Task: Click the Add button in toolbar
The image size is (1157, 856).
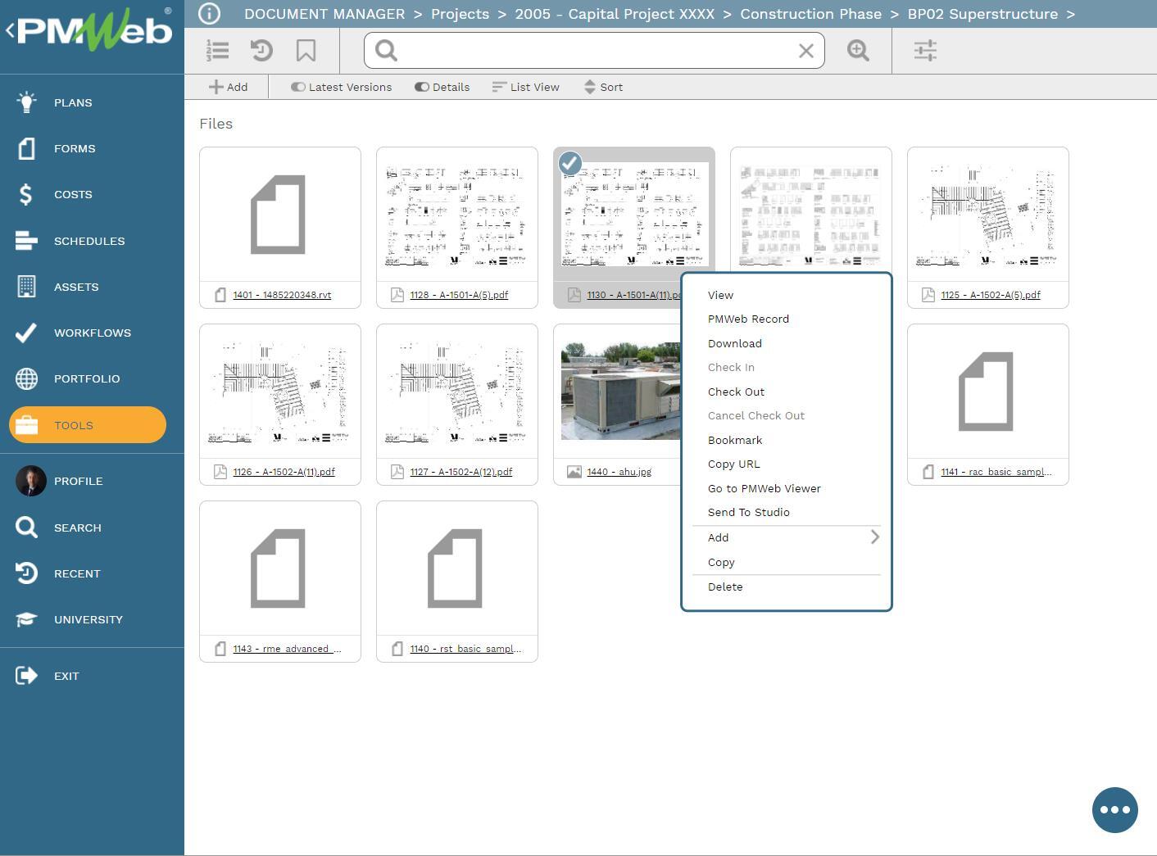Action: [228, 87]
